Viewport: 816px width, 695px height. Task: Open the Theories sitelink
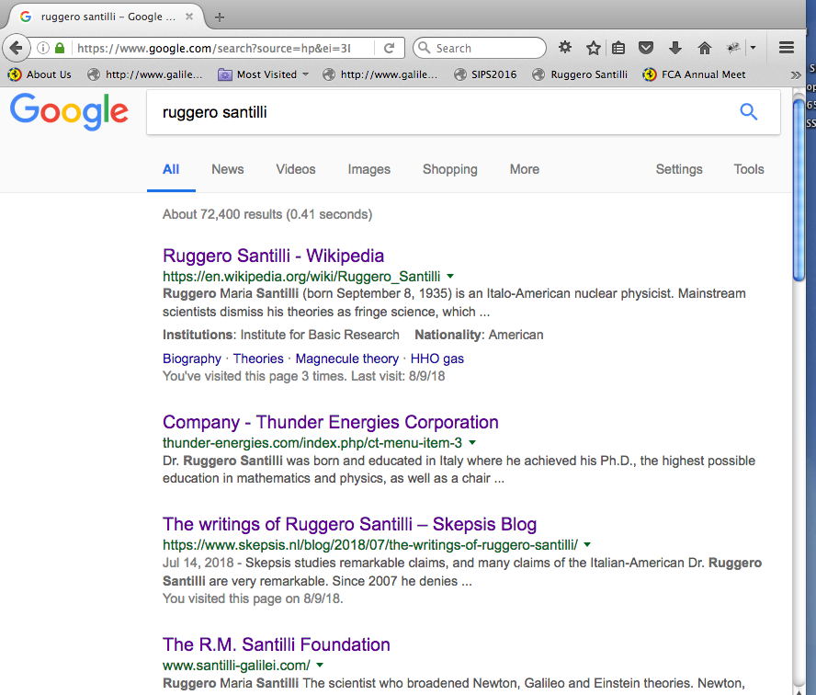click(258, 359)
